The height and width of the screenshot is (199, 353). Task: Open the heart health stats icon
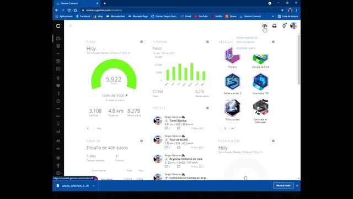click(58, 86)
